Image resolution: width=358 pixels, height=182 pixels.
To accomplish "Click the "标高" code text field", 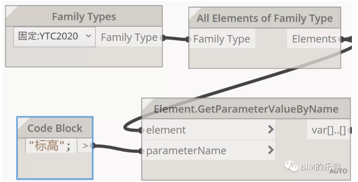I will (51, 145).
